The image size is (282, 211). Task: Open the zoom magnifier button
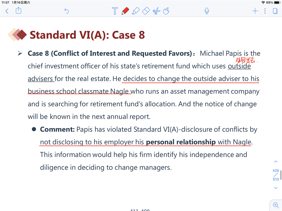276,205
